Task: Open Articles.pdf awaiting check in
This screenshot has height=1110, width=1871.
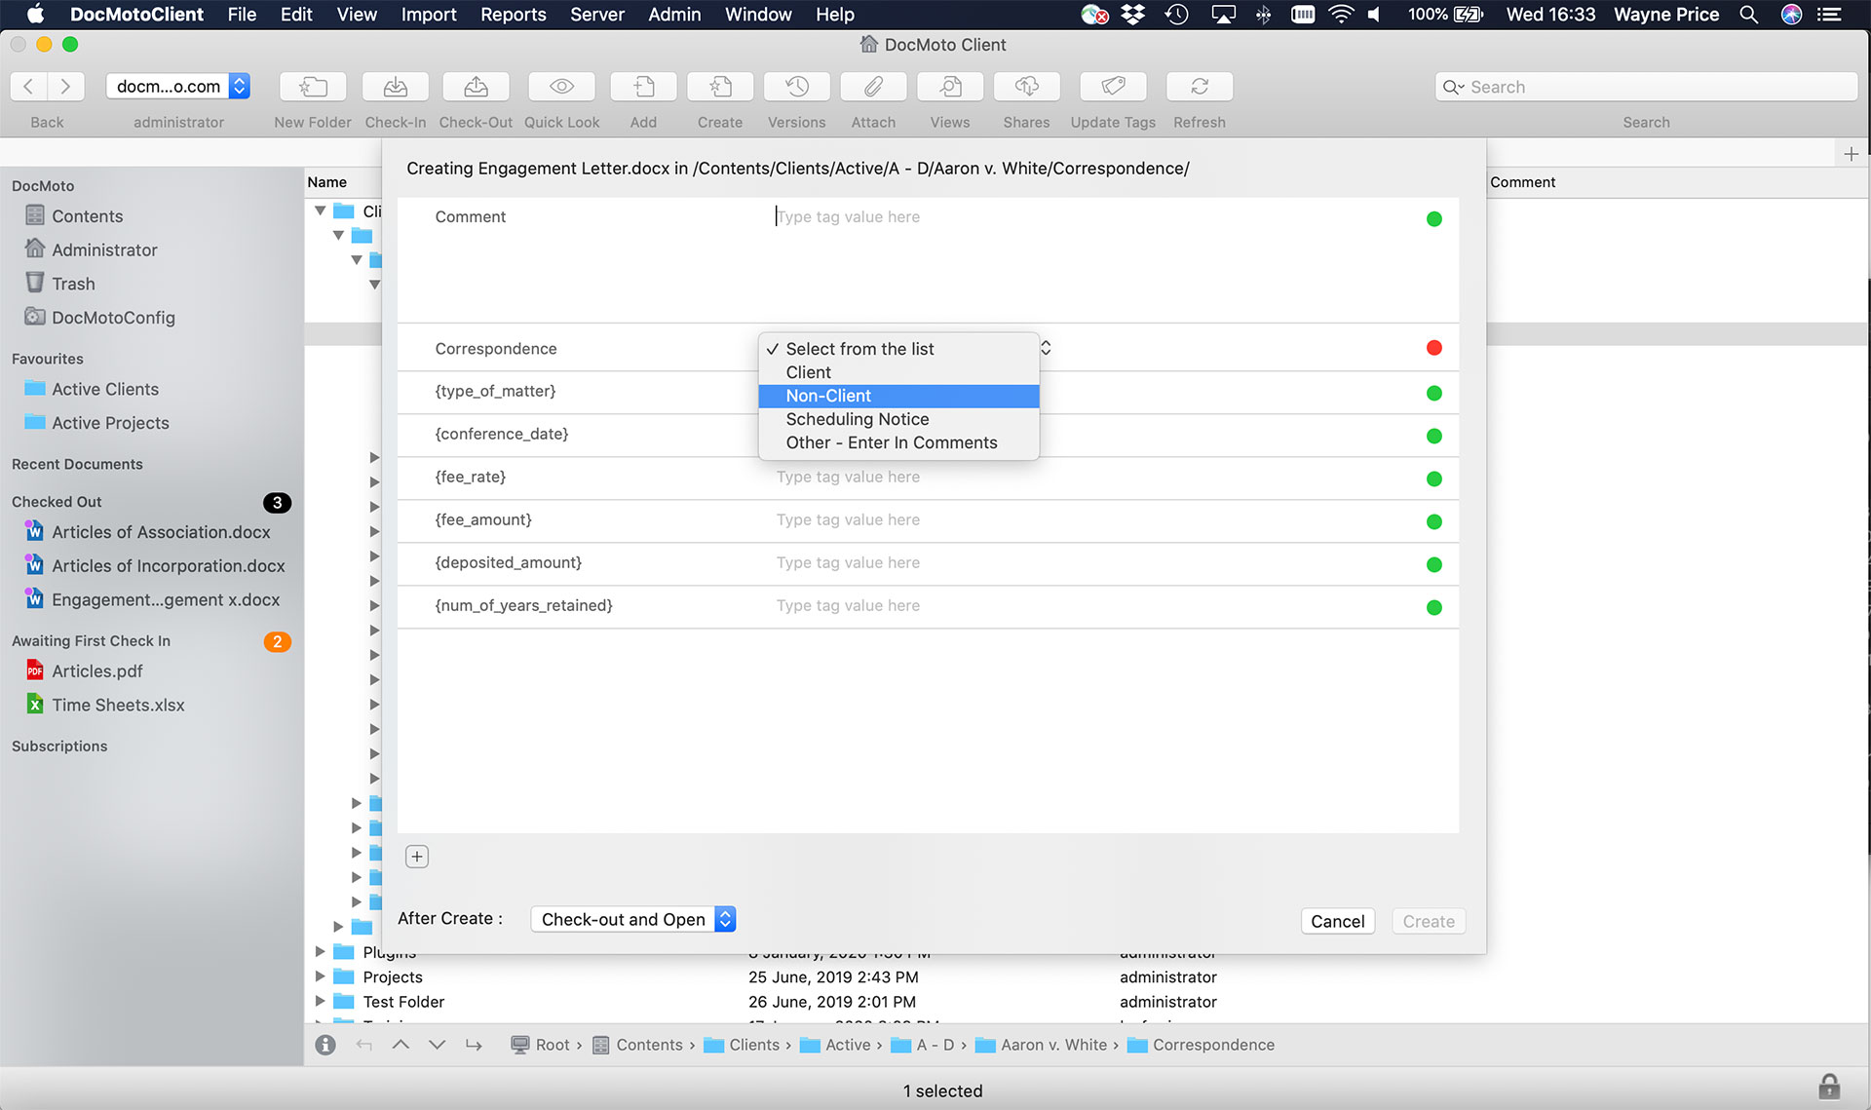Action: 85,671
